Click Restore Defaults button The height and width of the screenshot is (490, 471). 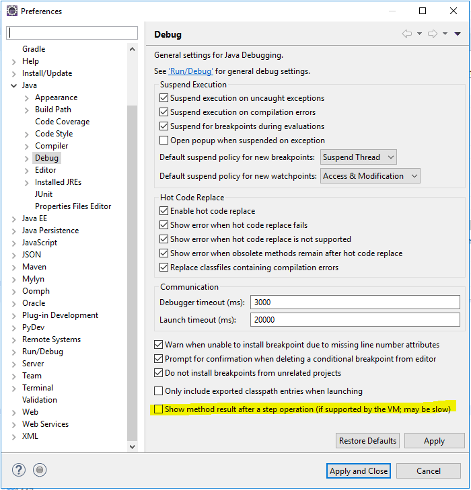tap(367, 441)
